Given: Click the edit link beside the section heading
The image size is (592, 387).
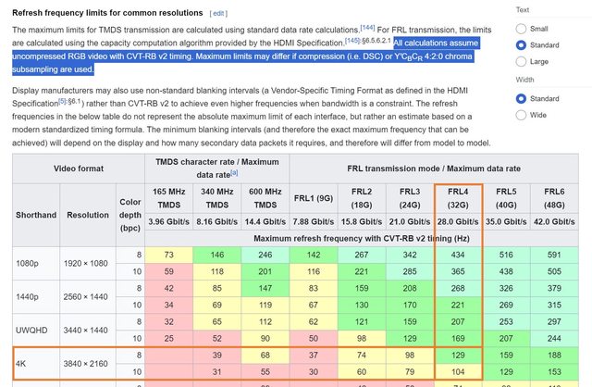Looking at the screenshot, I should click(217, 13).
